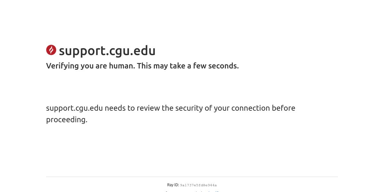Click 'This may take a few seconds' text

pos(188,66)
